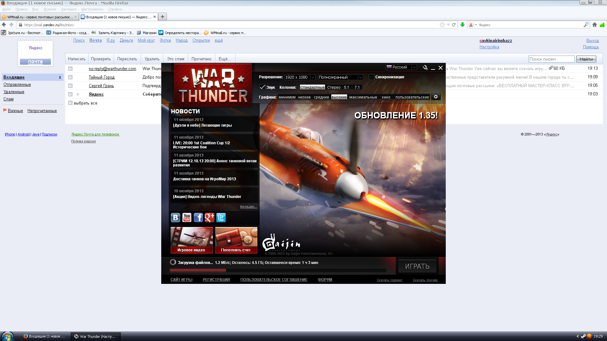Click Firefox forward arrow button

(11, 25)
